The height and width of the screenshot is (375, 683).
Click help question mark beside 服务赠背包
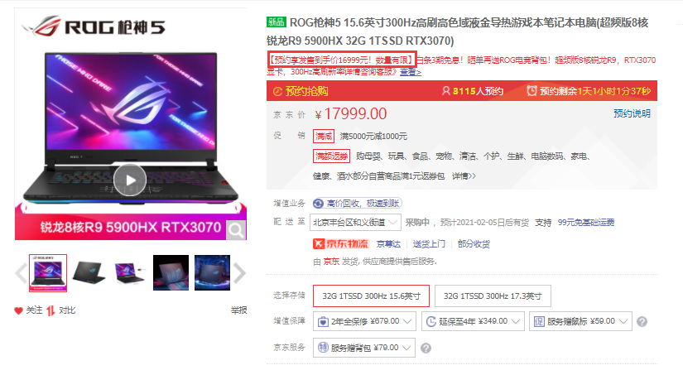pos(426,348)
